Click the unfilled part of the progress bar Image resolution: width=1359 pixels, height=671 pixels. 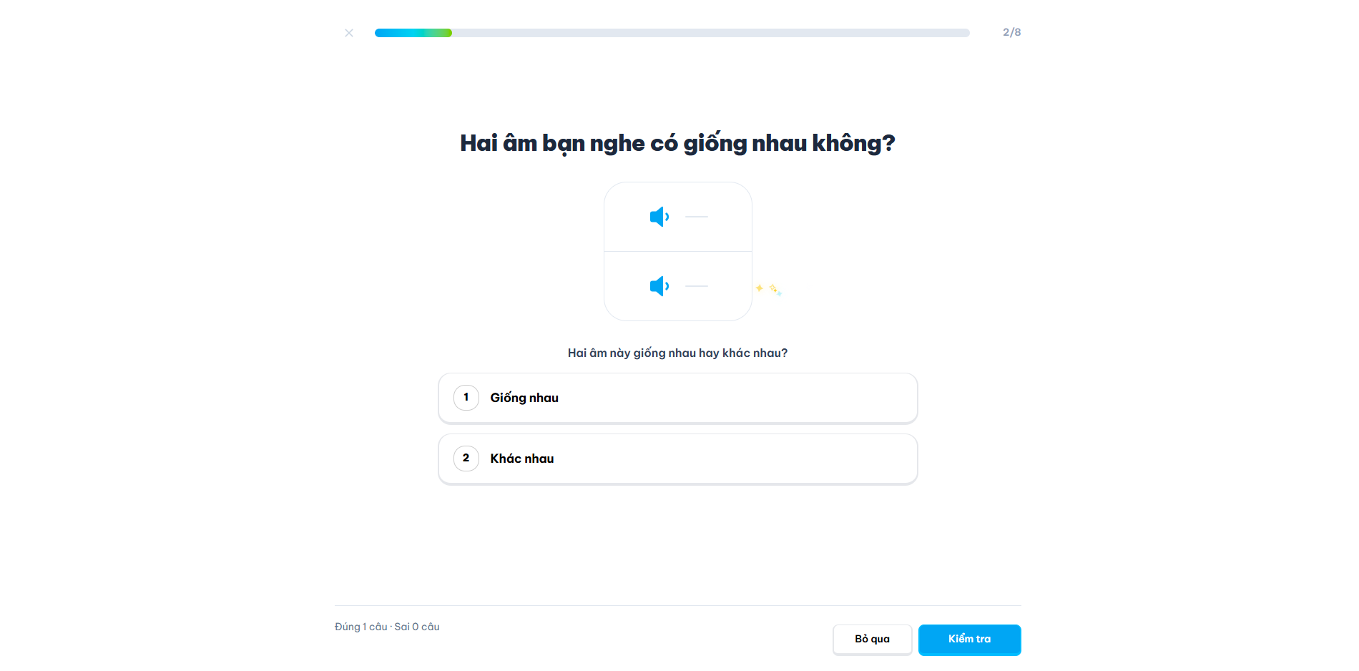pos(708,33)
